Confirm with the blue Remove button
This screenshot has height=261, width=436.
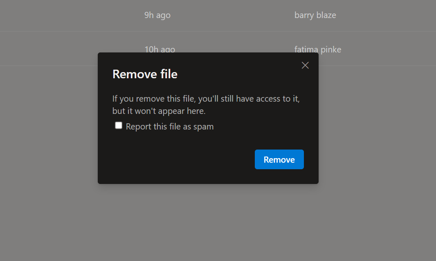coord(279,159)
